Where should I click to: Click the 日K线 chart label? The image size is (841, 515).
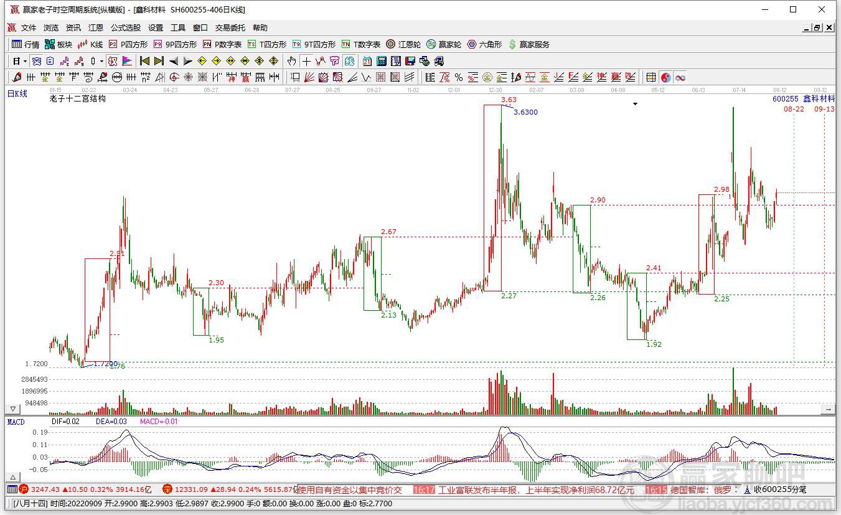(17, 94)
